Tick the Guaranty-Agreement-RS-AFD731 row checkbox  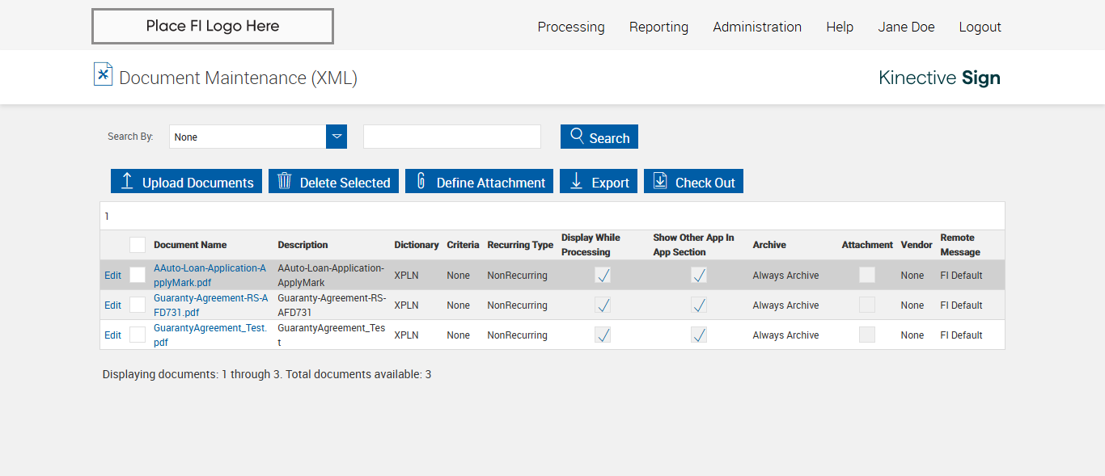(x=138, y=305)
